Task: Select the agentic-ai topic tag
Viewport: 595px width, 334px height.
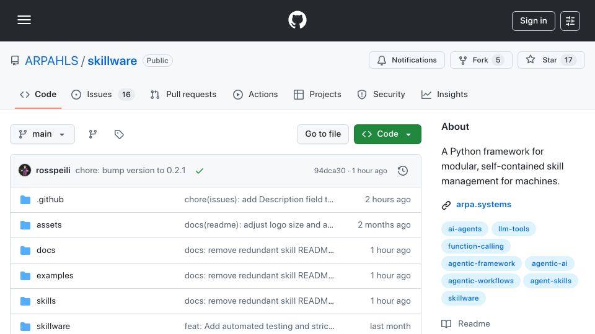Action: coord(550,263)
